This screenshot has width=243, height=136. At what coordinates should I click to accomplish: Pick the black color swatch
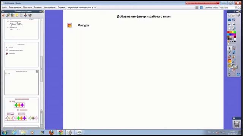pos(228,39)
